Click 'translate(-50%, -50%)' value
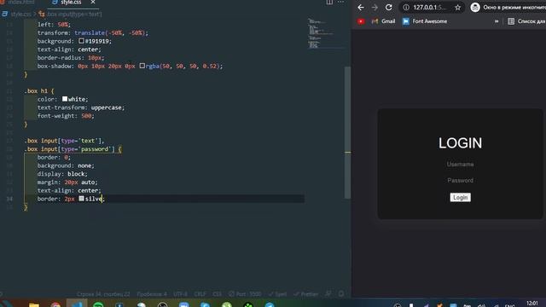 (111, 32)
